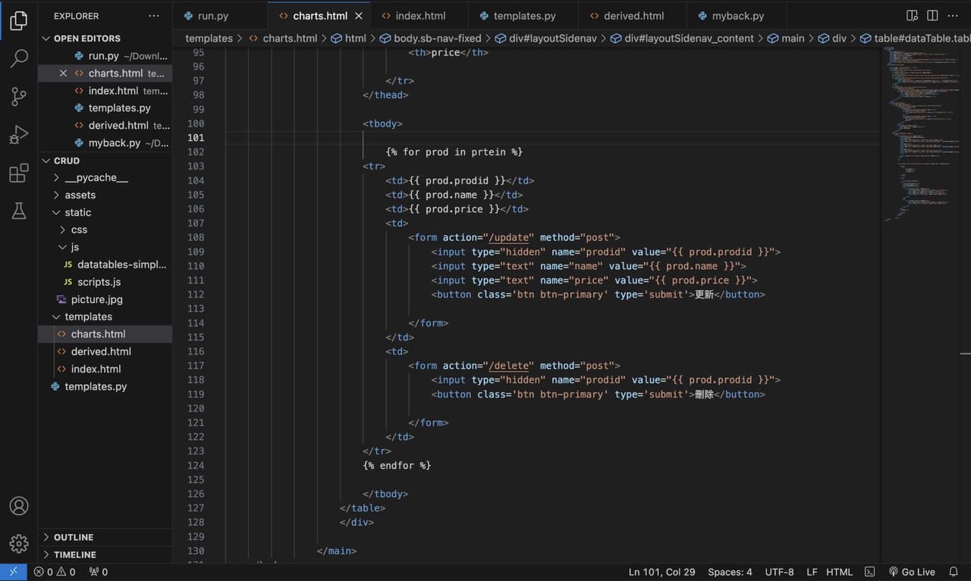This screenshot has height=581, width=971.
Task: Split the editor using the toolbar icon
Action: click(932, 15)
